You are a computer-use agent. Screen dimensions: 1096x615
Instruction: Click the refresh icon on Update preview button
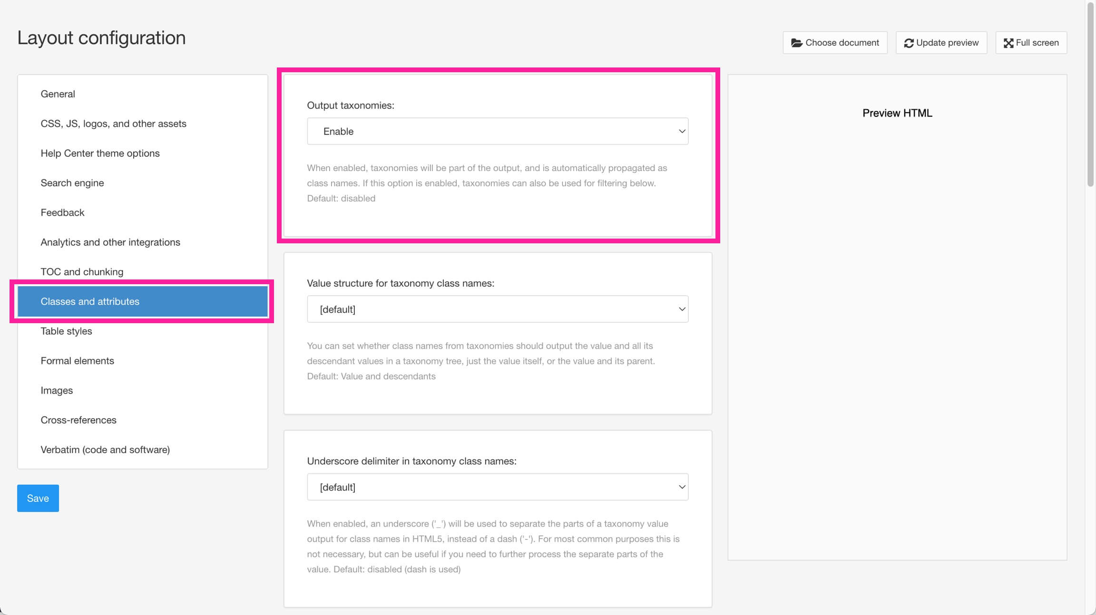click(909, 42)
